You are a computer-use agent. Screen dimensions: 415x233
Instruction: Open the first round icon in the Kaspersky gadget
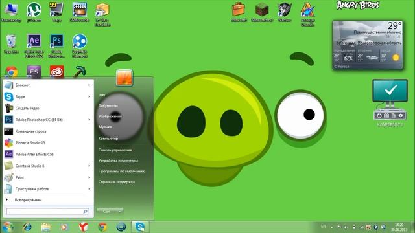pos(379,115)
